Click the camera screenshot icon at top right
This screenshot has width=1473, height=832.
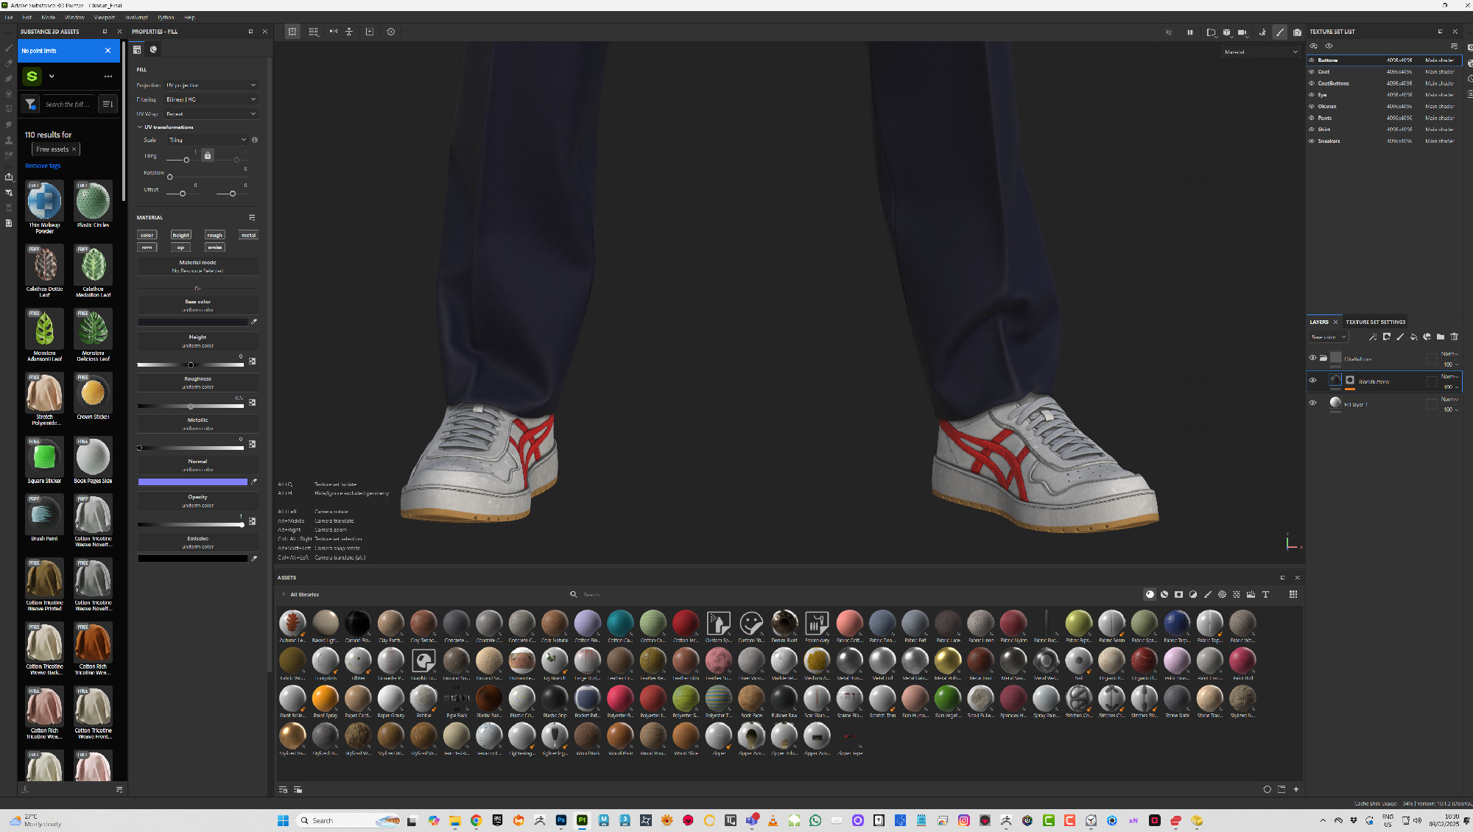click(x=1297, y=32)
